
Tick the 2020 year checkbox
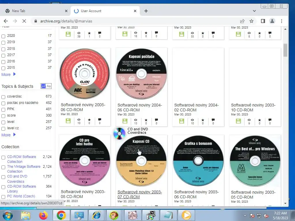(3, 36)
